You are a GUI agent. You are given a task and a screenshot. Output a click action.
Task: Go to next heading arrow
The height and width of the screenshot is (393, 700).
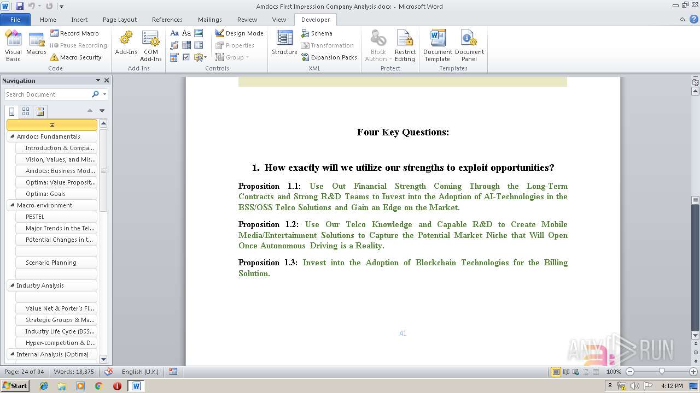pyautogui.click(x=102, y=110)
